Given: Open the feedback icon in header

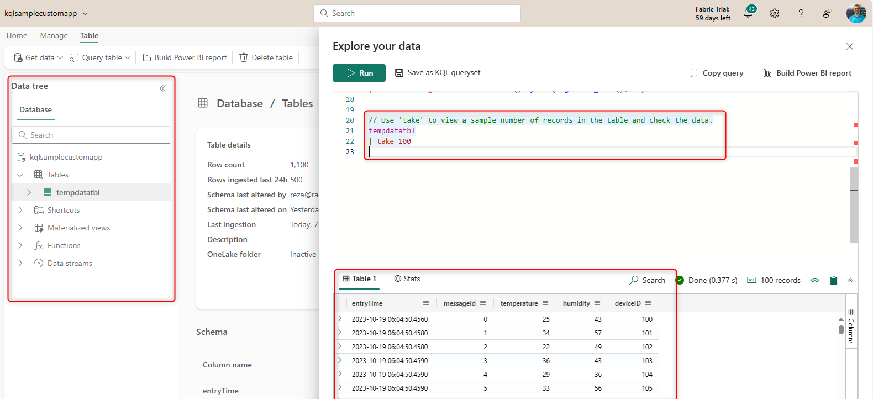Looking at the screenshot, I should click(827, 13).
